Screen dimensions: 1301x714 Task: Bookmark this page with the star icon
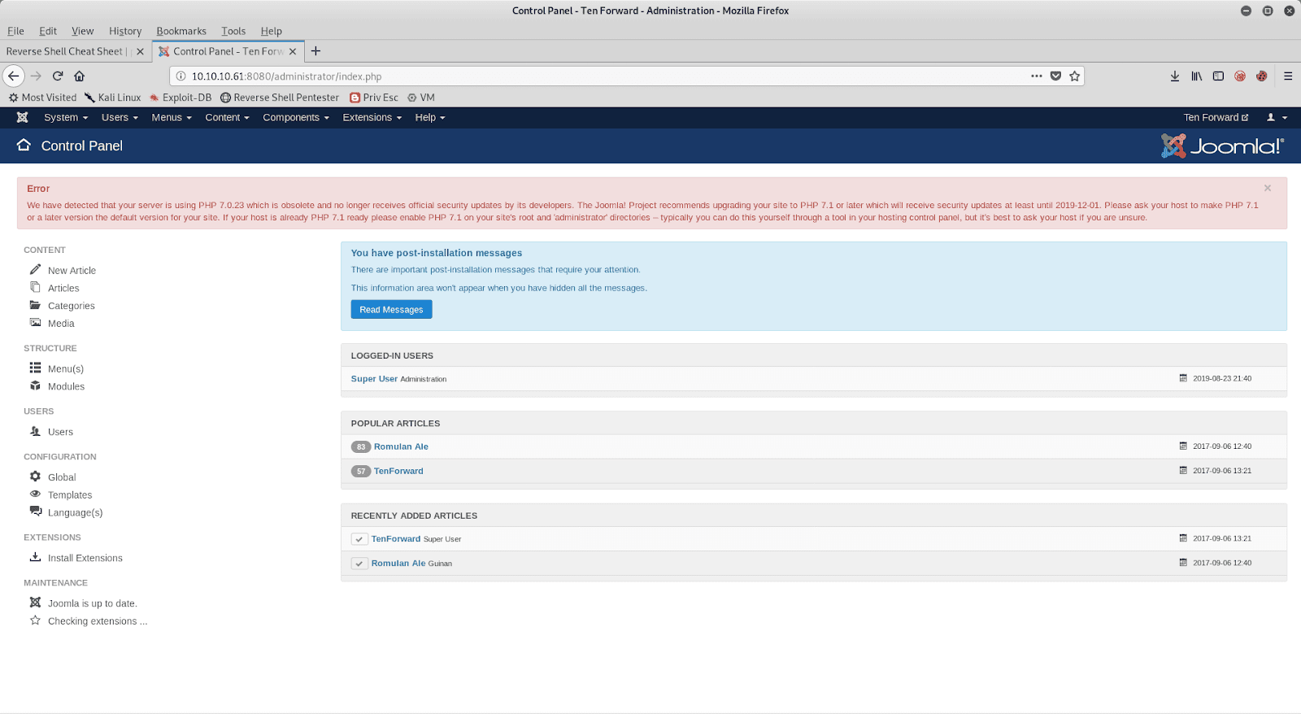coord(1074,76)
